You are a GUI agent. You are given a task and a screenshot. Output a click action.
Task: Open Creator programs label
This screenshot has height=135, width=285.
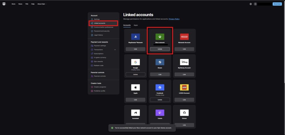pyautogui.click(x=100, y=87)
